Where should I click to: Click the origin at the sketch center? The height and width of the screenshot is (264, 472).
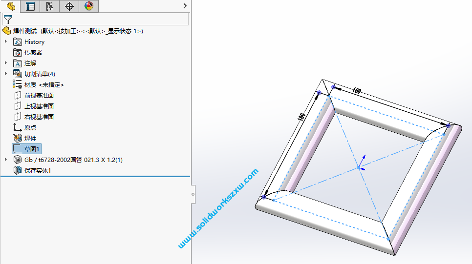359,167
